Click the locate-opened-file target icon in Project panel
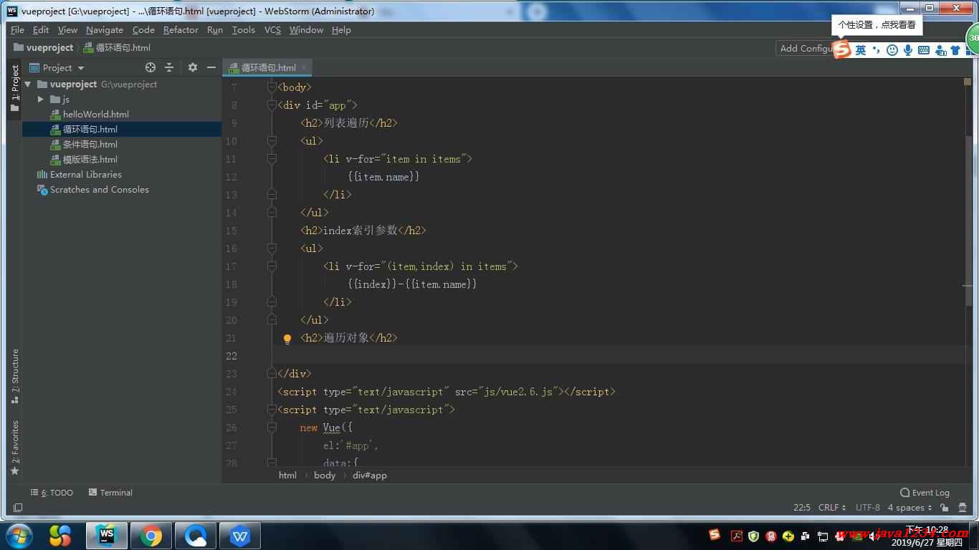This screenshot has width=979, height=550. click(x=151, y=67)
